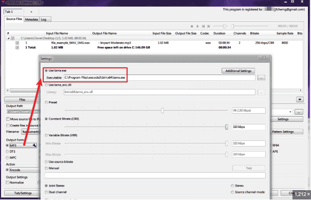Image resolution: width=311 pixels, height=200 pixels.
Task: Select the Use lame_enc.dll option
Action: pyautogui.click(x=46, y=85)
